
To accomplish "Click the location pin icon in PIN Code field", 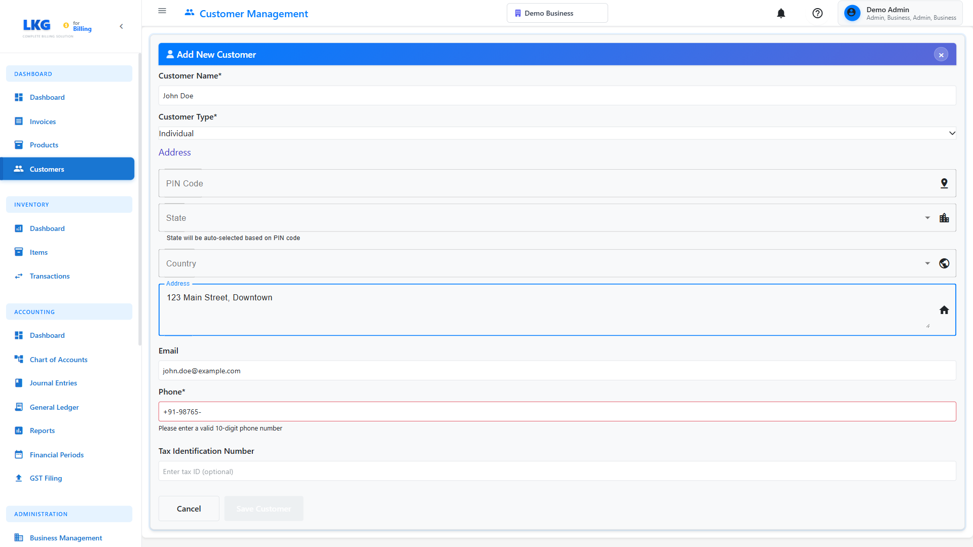I will (944, 183).
